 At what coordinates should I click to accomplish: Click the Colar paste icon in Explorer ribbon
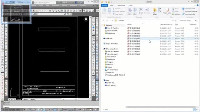[109, 10]
